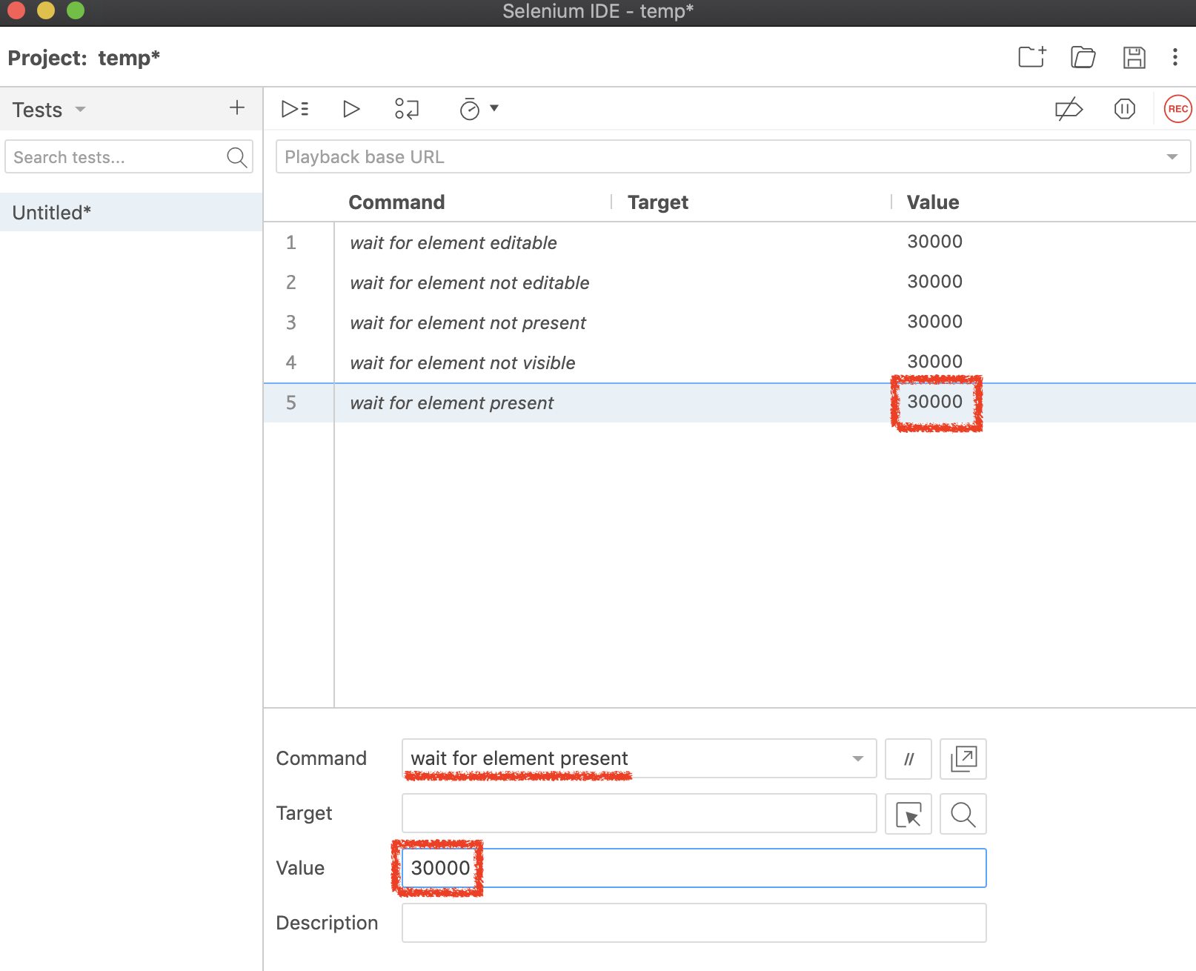Viewport: 1196px width, 971px height.
Task: Click the 30000 value in row 1
Action: pos(935,242)
